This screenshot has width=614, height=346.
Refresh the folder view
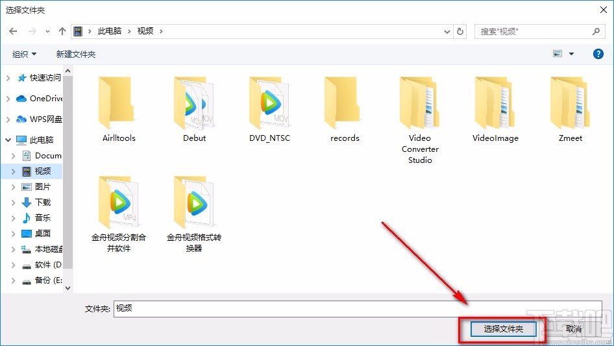(461, 31)
